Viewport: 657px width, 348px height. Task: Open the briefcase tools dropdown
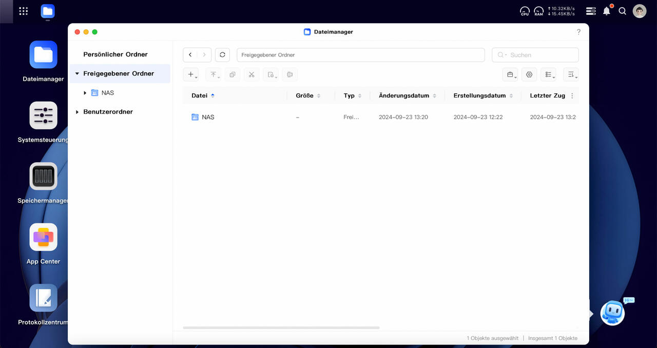click(510, 74)
